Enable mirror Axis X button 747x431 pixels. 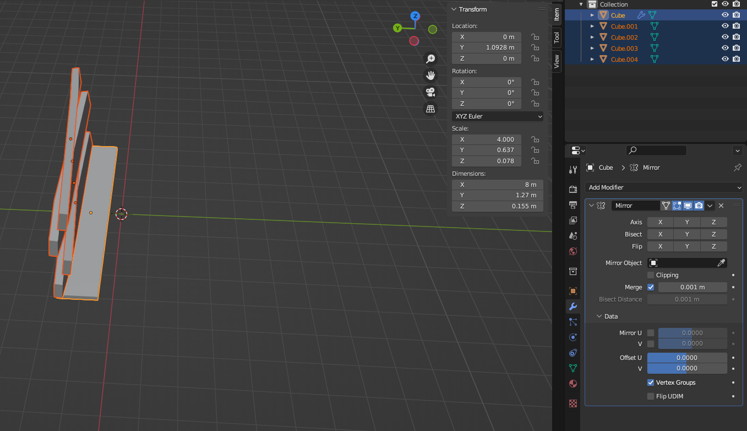click(660, 222)
